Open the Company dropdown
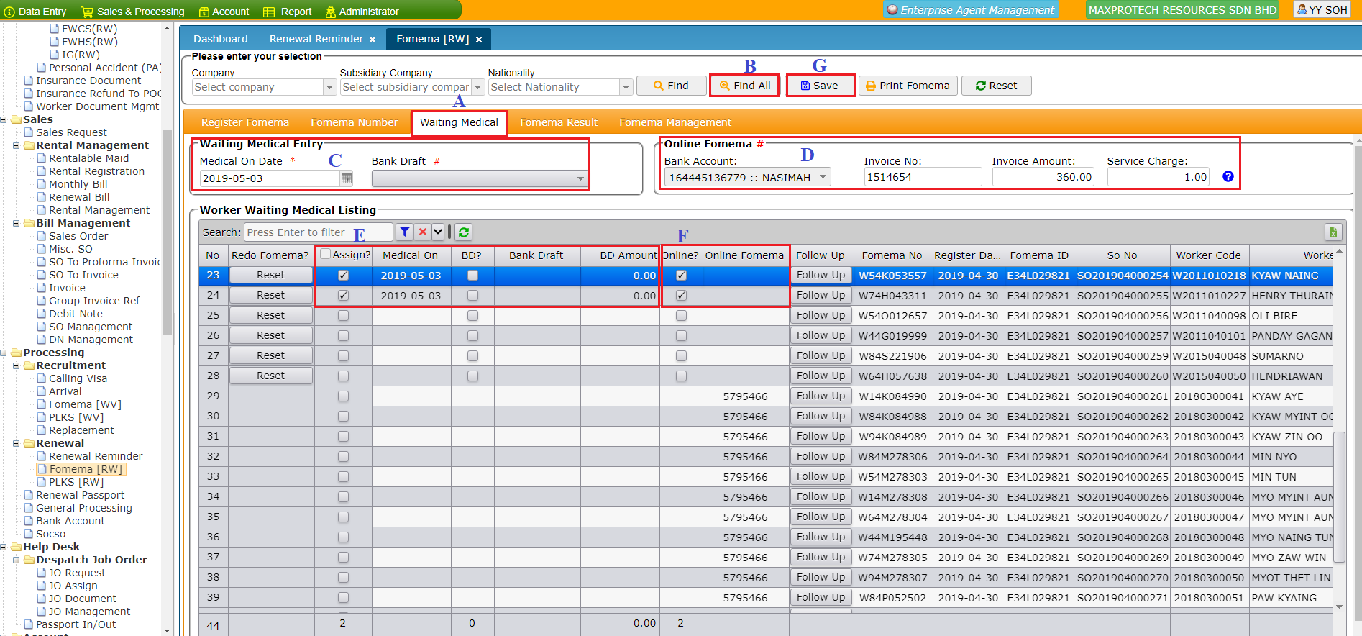1362x636 pixels. coord(329,87)
